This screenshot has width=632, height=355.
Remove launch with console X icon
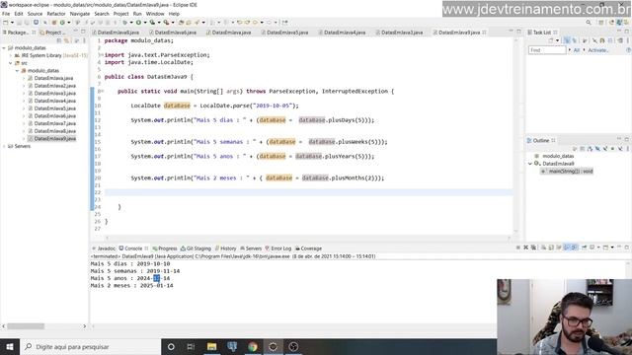[526, 248]
